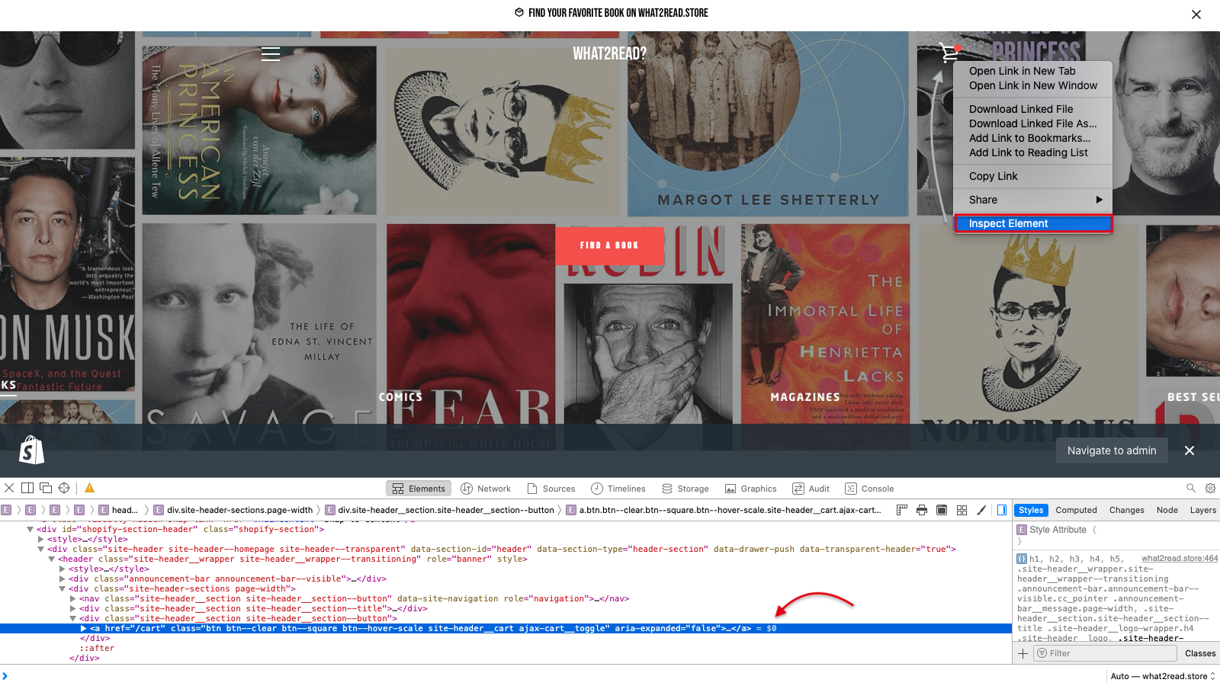This screenshot has height=686, width=1220.
Task: Collapse the site-header-sections page-width div
Action: 63,588
